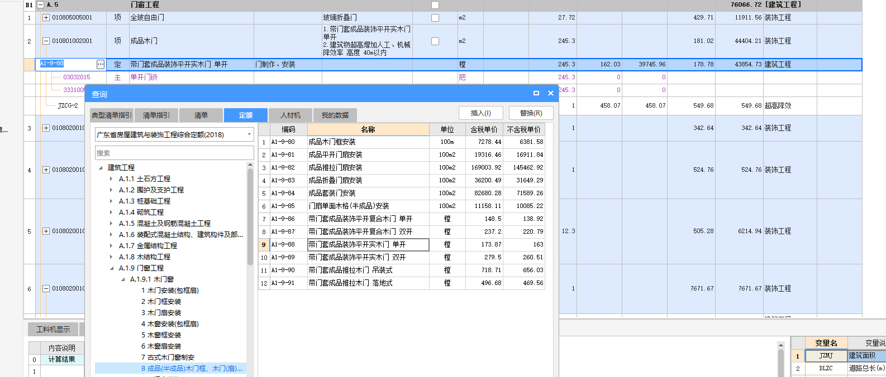886x377 pixels.
Task: Switch to 典型清单指引 tab
Action: coord(112,115)
